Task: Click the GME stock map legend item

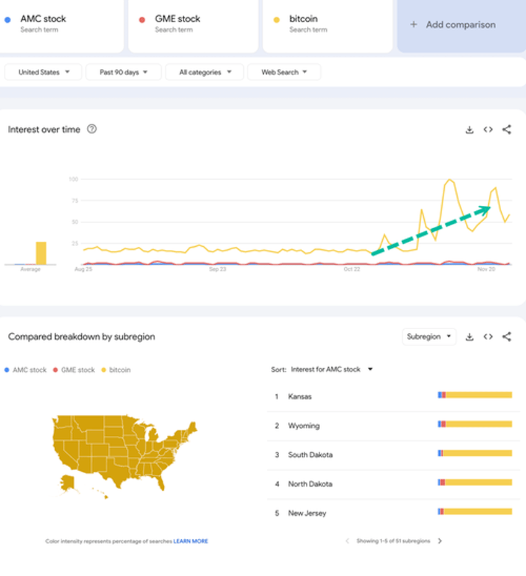Action: (x=74, y=370)
